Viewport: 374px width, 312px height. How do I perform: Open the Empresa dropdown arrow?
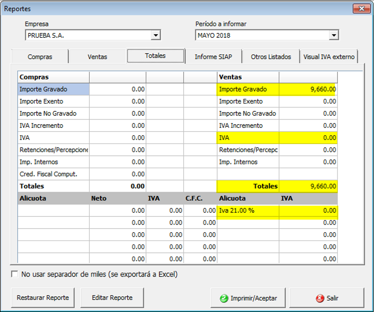coord(155,35)
